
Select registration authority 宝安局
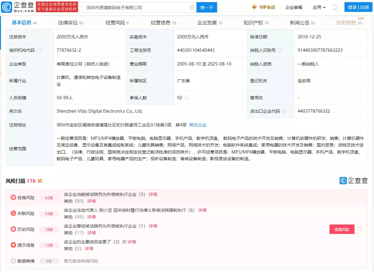click(304, 81)
